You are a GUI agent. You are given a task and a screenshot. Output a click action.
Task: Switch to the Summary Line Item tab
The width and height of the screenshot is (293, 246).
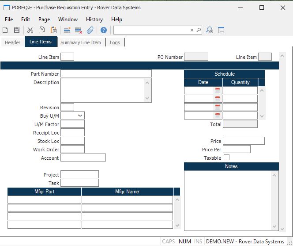tap(81, 42)
